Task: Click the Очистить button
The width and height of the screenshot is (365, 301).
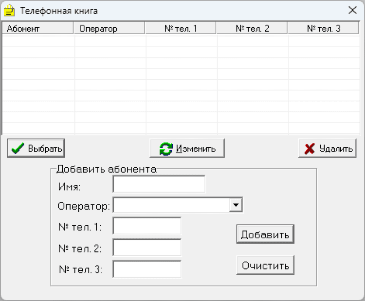Action: [x=265, y=266]
